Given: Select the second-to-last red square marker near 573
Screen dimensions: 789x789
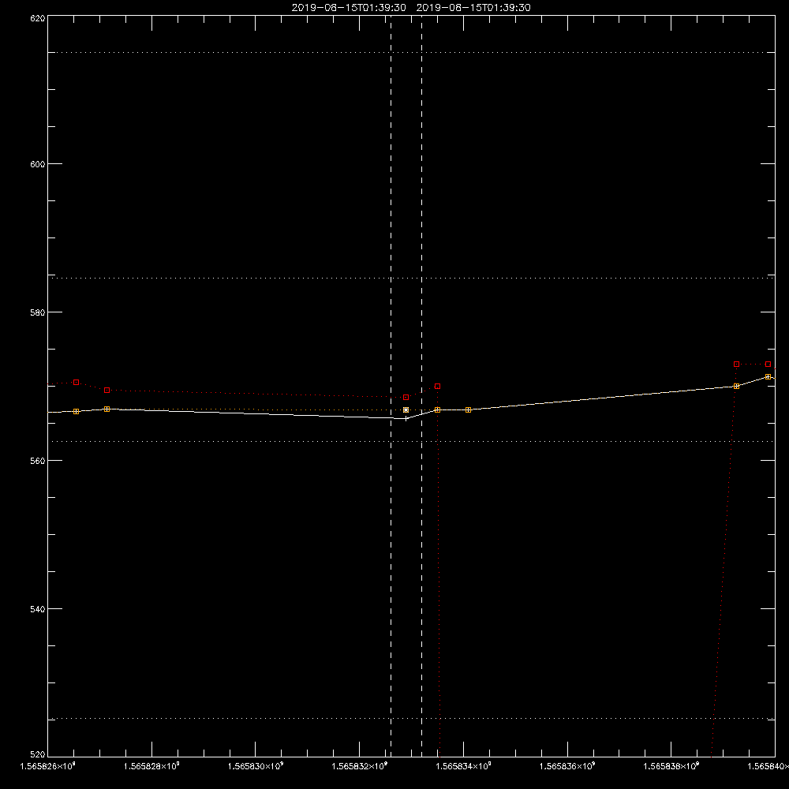Looking at the screenshot, I should click(x=736, y=365).
